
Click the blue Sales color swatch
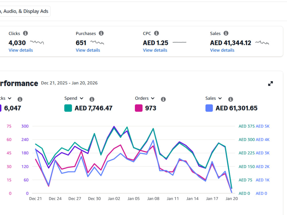pos(209,108)
